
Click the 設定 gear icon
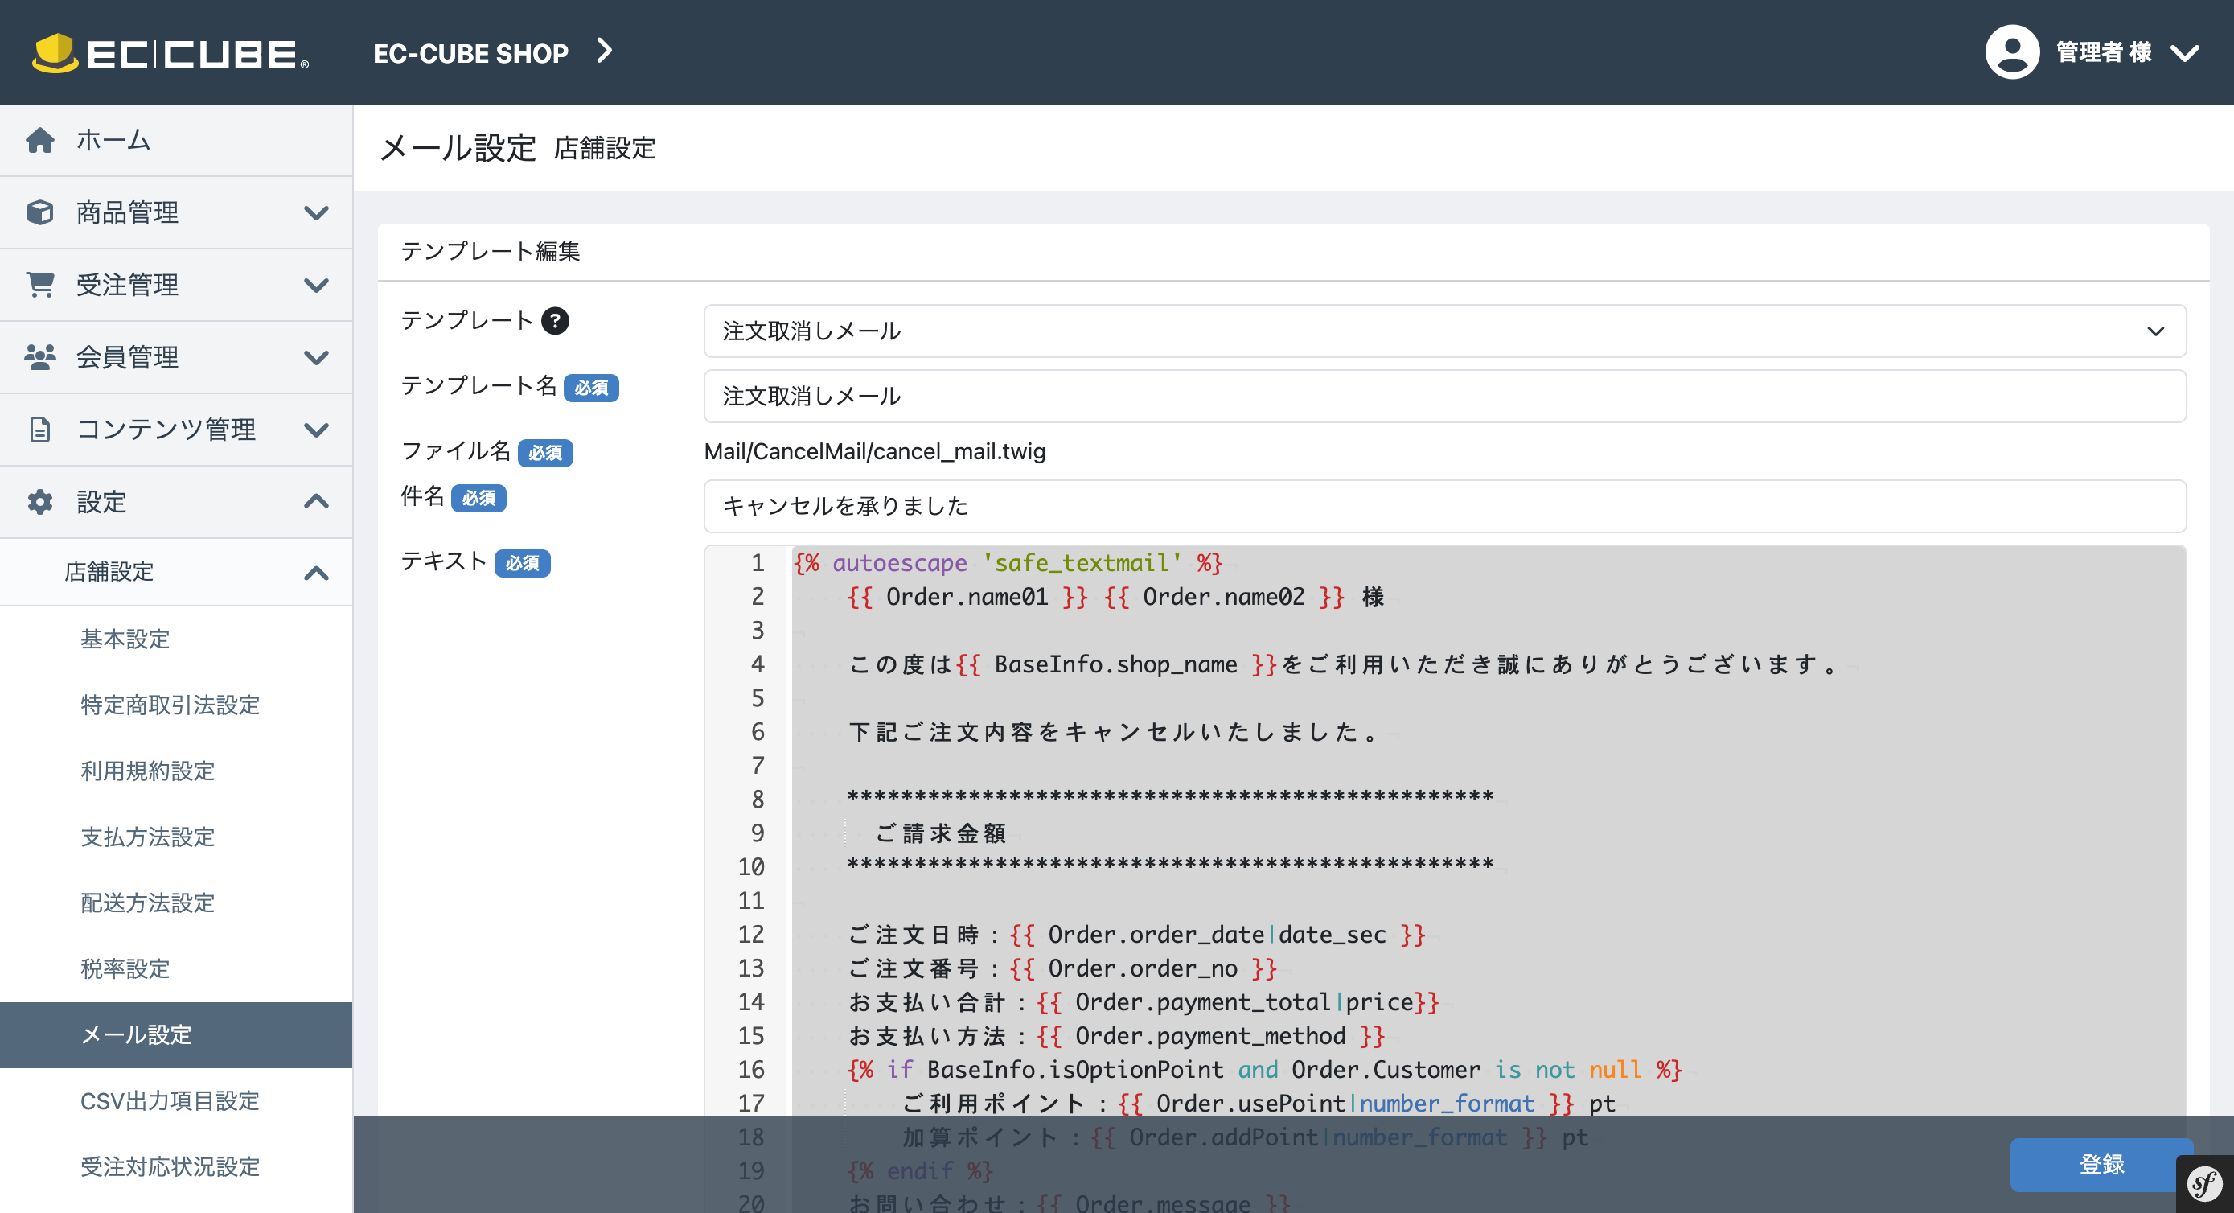[40, 501]
